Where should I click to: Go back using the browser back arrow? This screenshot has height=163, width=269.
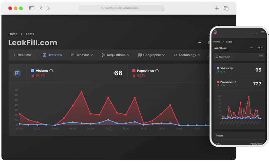(x=41, y=8)
